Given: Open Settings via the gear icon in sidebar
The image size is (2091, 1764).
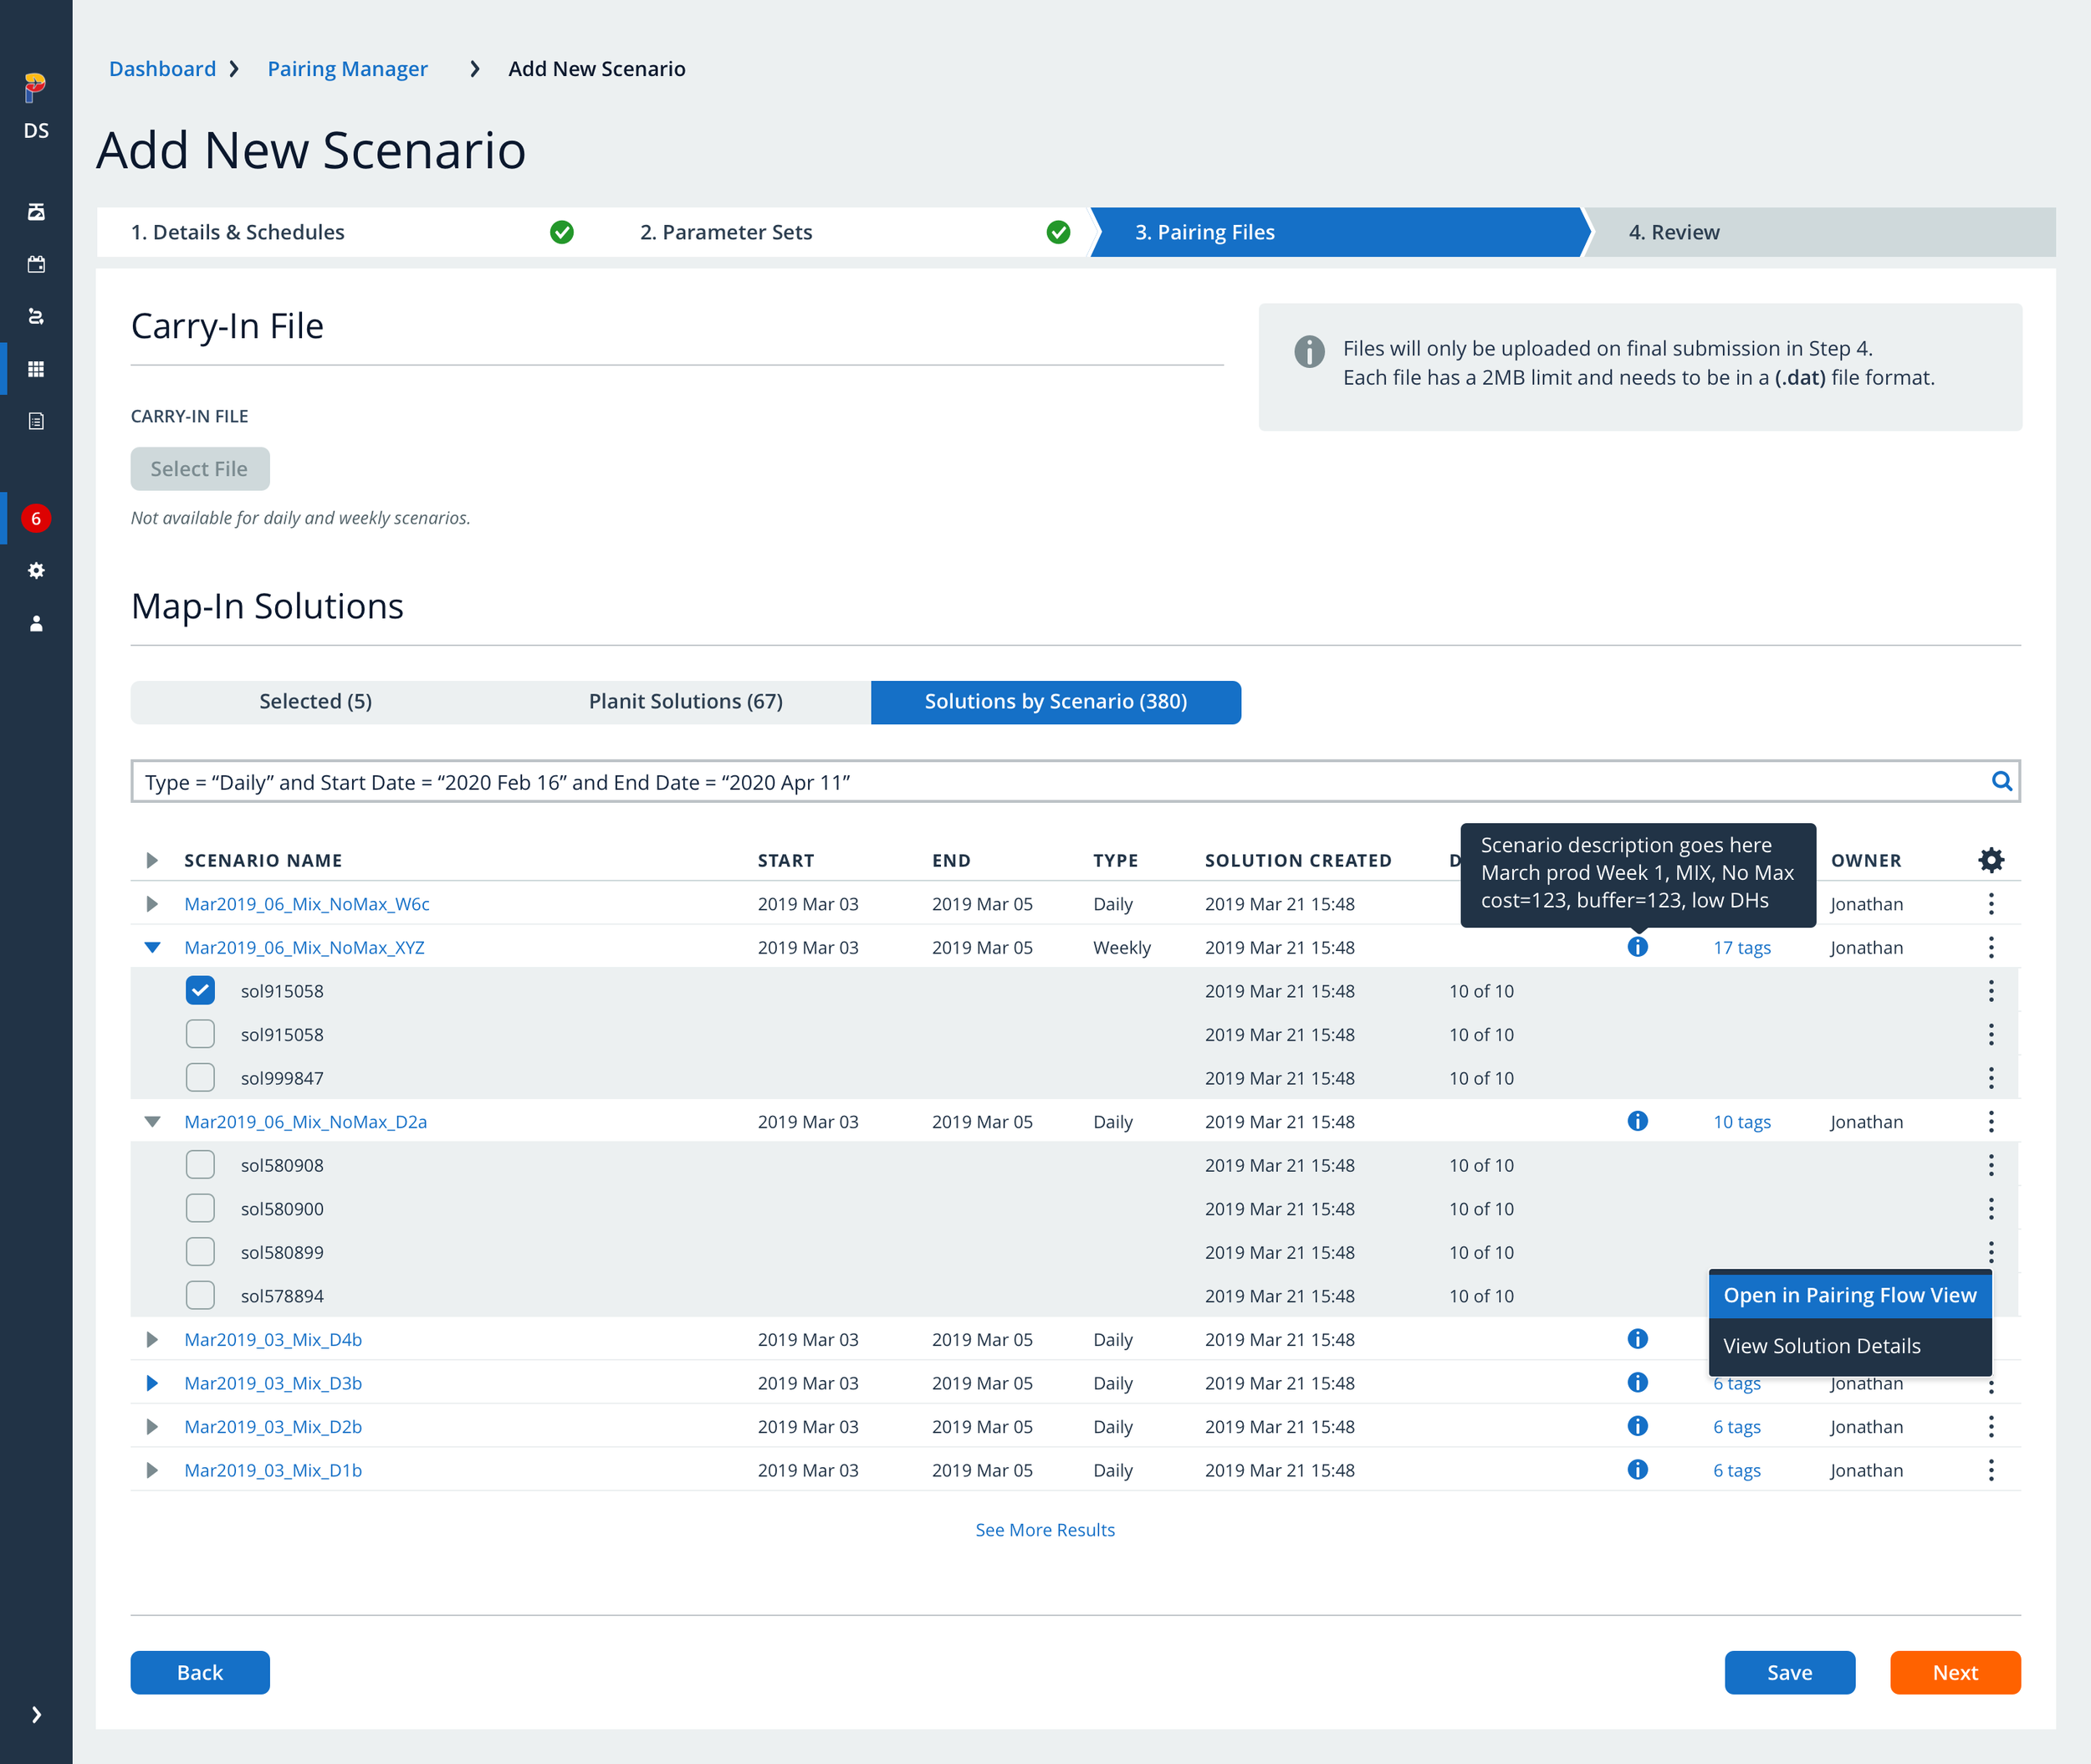Looking at the screenshot, I should (x=36, y=570).
